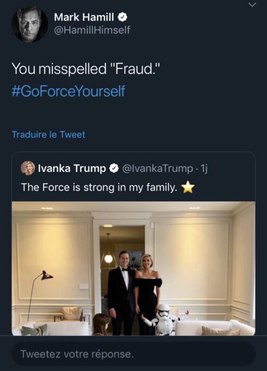This screenshot has width=267, height=371.
Task: Click the hanging pendant light in photo
Action: tap(108, 258)
